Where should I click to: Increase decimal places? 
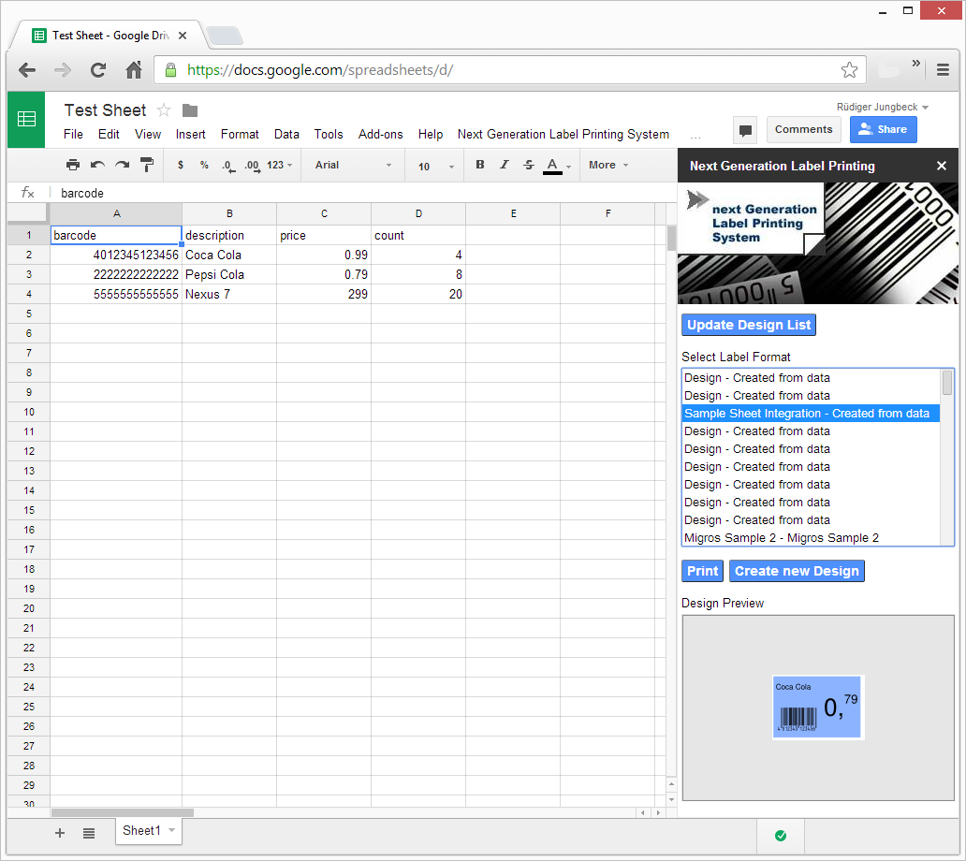[x=252, y=166]
